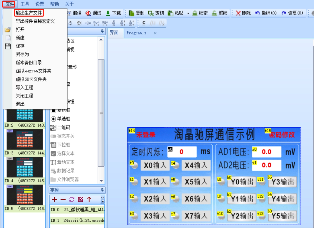Open the 帮助 menu
The image size is (314, 228).
coord(54,4)
